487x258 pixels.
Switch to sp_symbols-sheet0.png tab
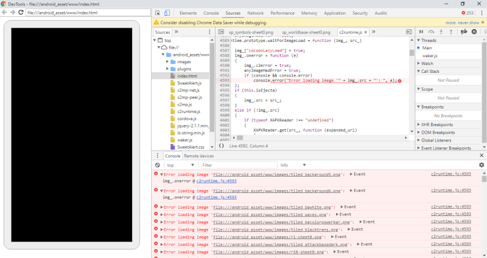251,32
